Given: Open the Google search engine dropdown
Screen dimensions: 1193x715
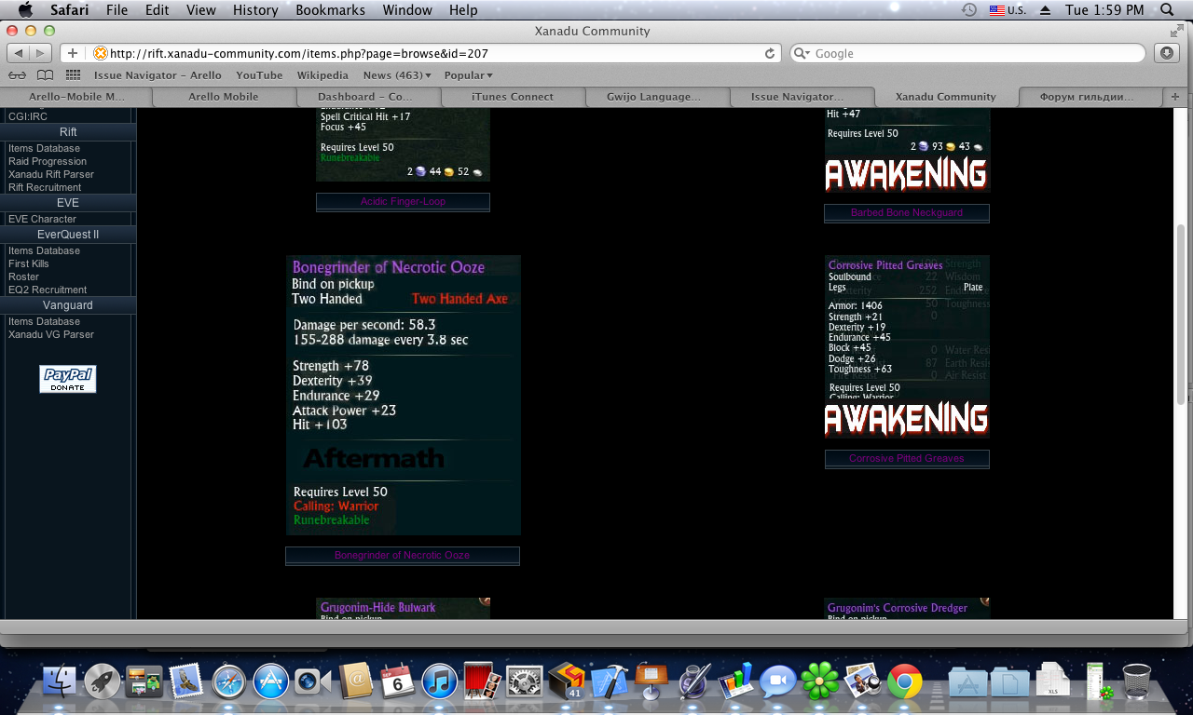Looking at the screenshot, I should coord(802,53).
